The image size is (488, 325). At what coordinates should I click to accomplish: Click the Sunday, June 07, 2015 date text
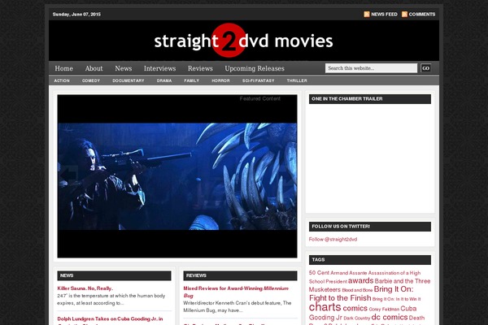coord(76,15)
